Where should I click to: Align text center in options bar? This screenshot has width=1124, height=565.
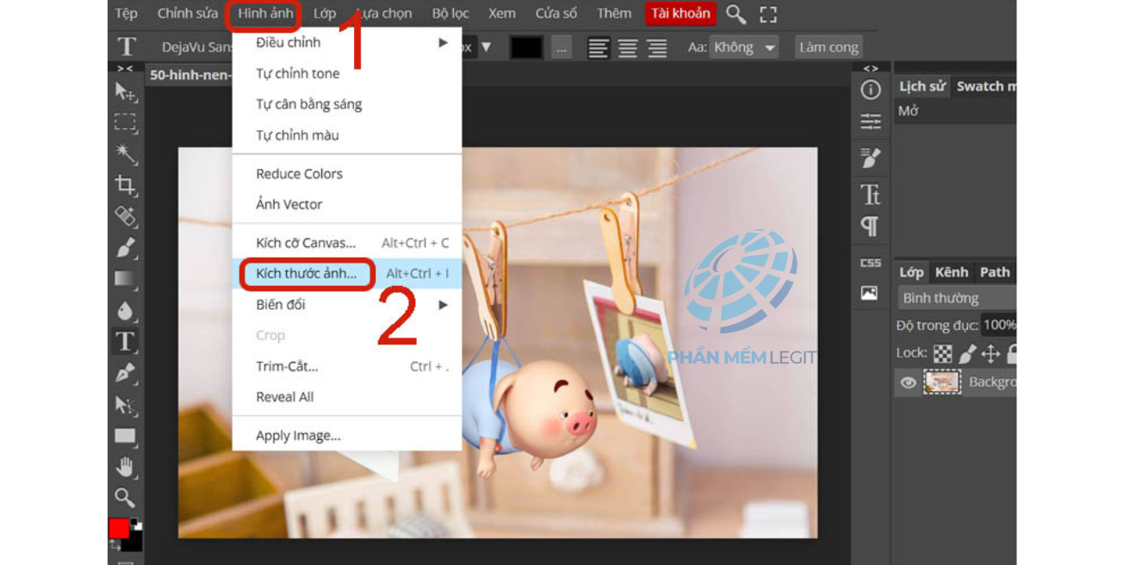tap(628, 47)
